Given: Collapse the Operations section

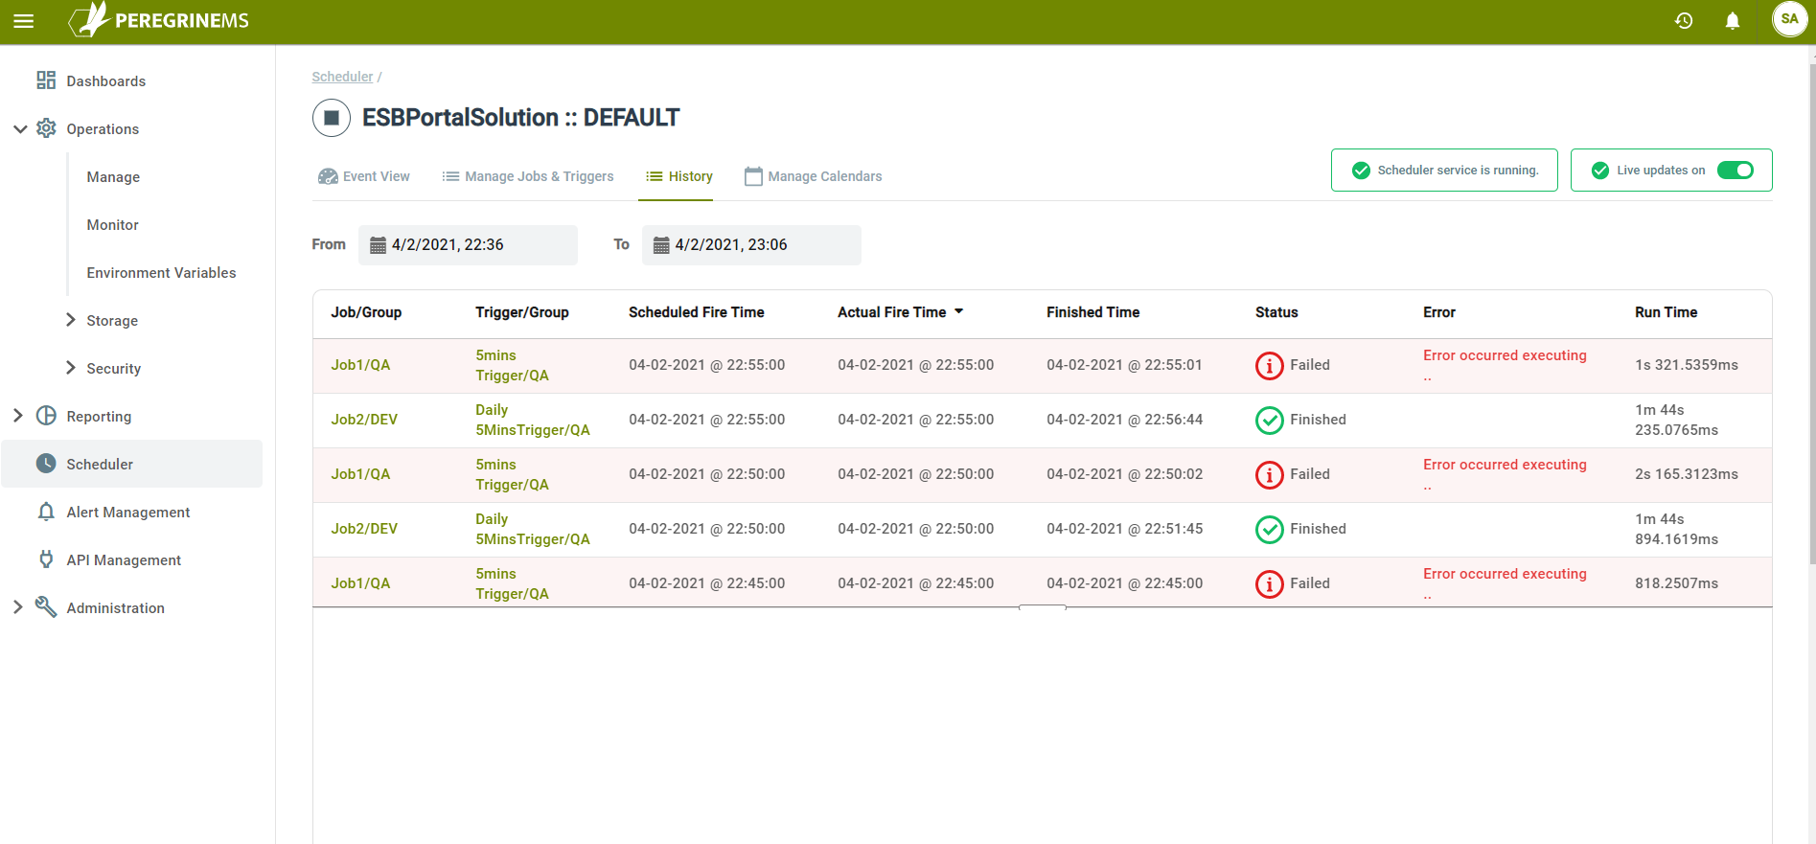Looking at the screenshot, I should coord(20,129).
